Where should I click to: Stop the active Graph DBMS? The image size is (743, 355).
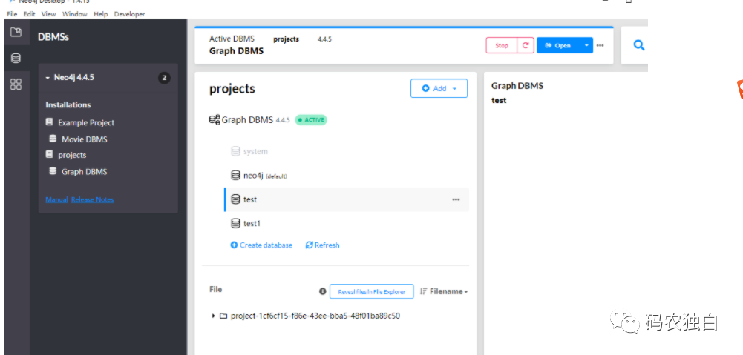(x=501, y=45)
